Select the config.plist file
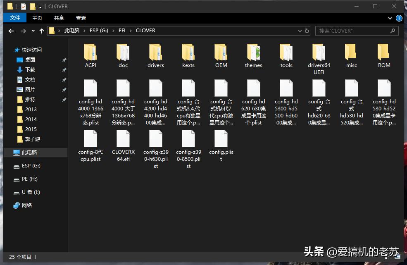 click(221, 139)
